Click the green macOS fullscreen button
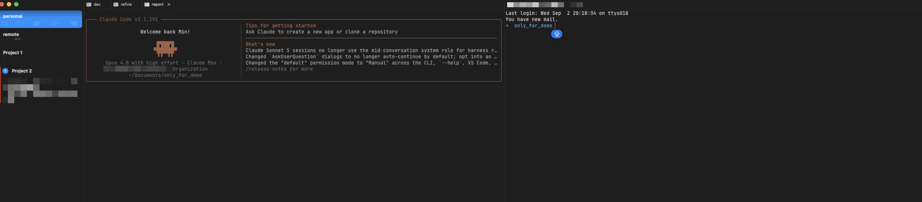 (x=16, y=4)
